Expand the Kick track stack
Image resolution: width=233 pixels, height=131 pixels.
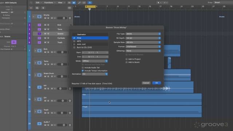coord(35,51)
